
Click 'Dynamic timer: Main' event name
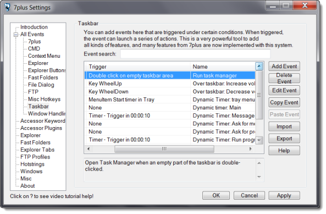pos(217,108)
